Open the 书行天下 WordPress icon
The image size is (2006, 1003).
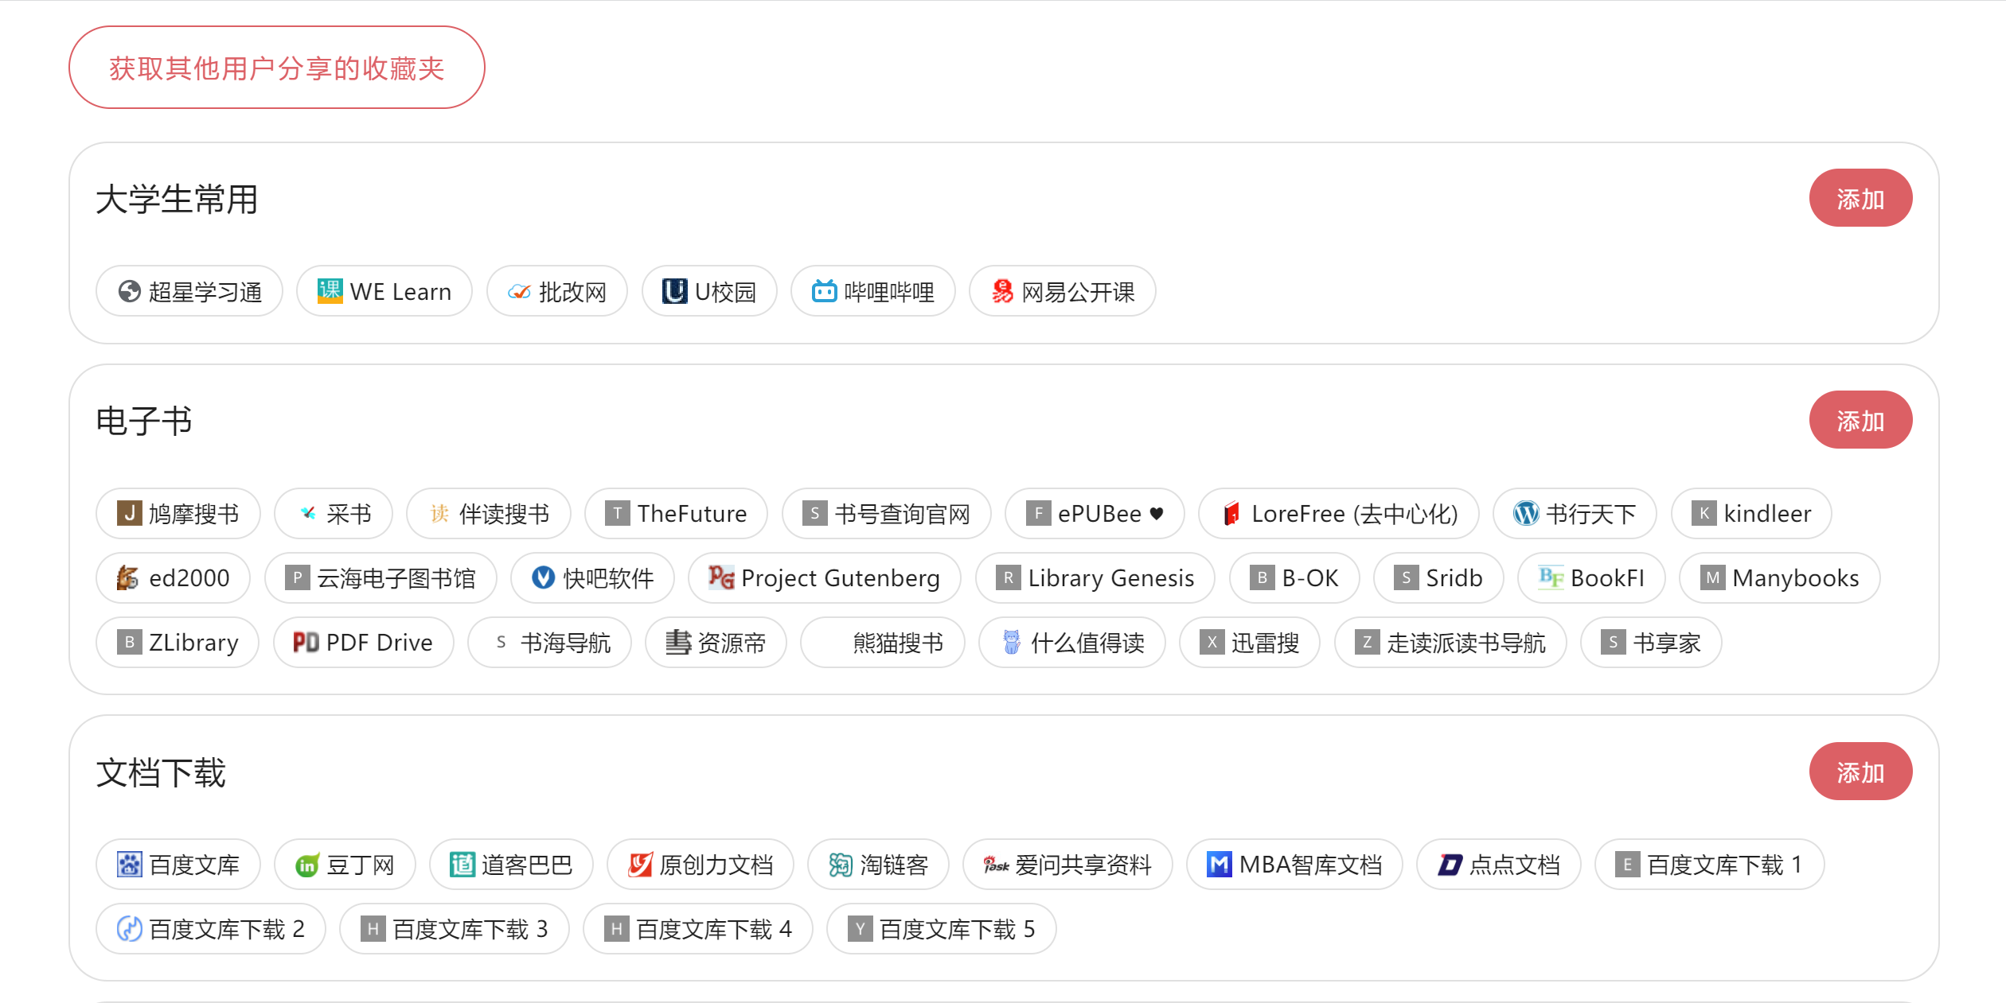click(x=1526, y=513)
